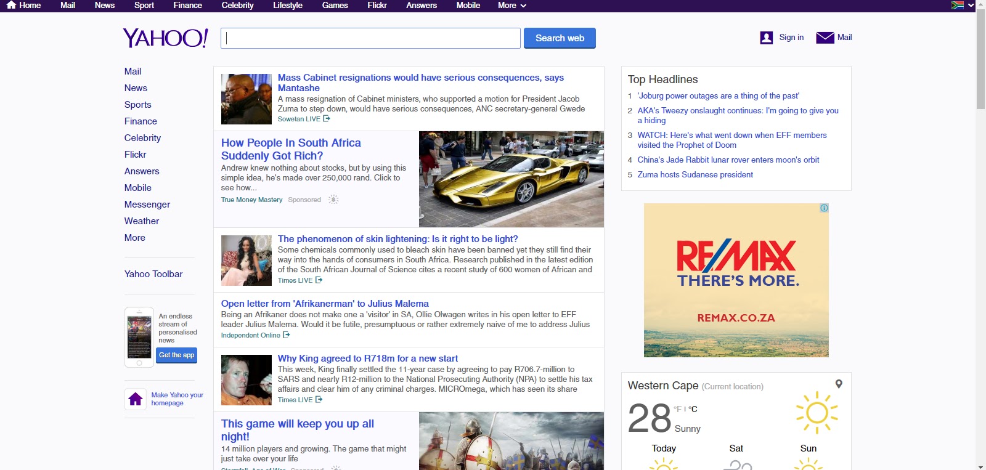Viewport: 986px width, 470px height.
Task: Open China's Jade Rabbit lunar rover headline
Action: tap(728, 160)
